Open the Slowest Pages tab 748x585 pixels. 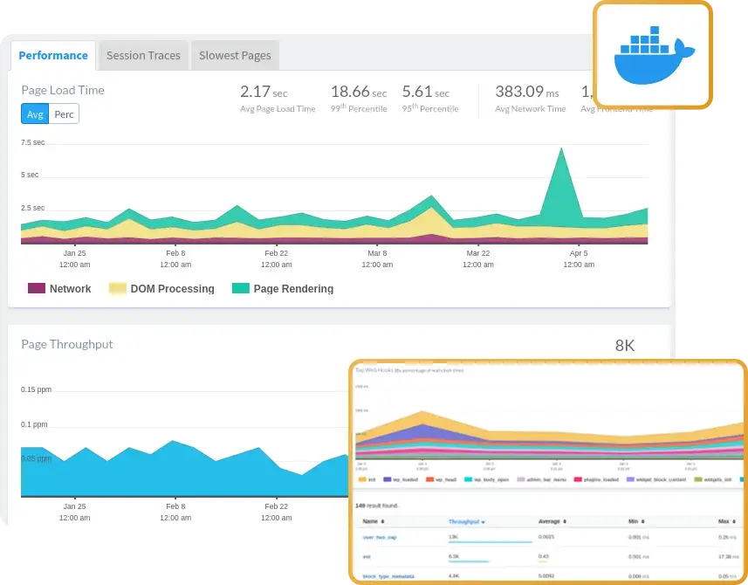tap(235, 56)
